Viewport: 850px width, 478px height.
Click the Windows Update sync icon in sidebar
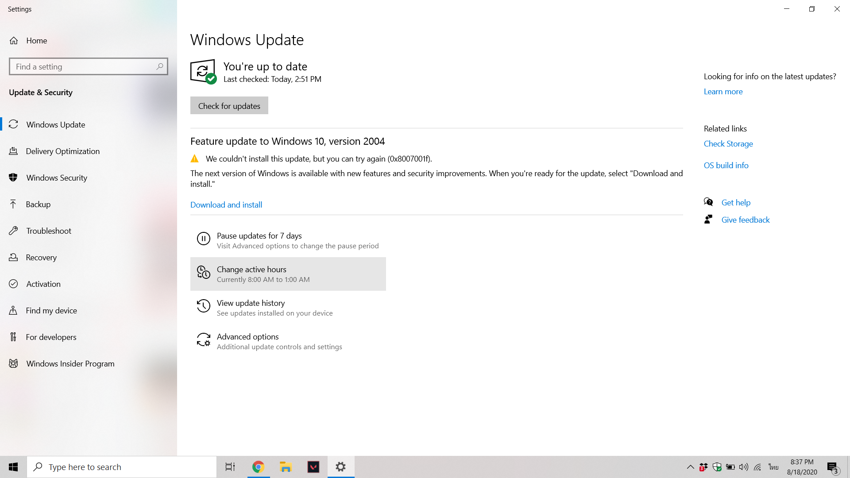13,124
